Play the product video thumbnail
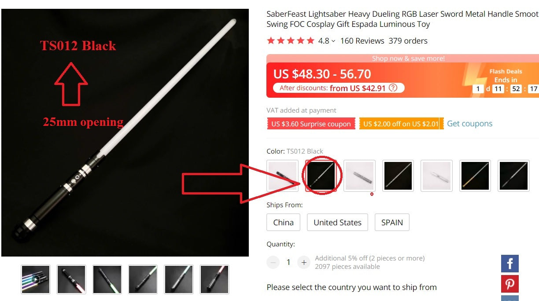 [36, 279]
